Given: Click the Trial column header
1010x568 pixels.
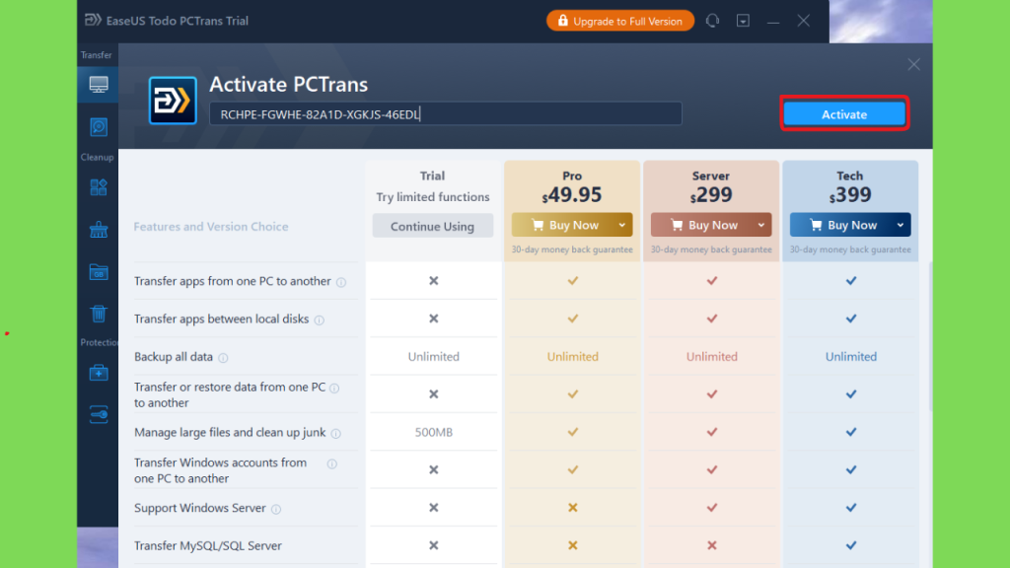Looking at the screenshot, I should pos(432,176).
